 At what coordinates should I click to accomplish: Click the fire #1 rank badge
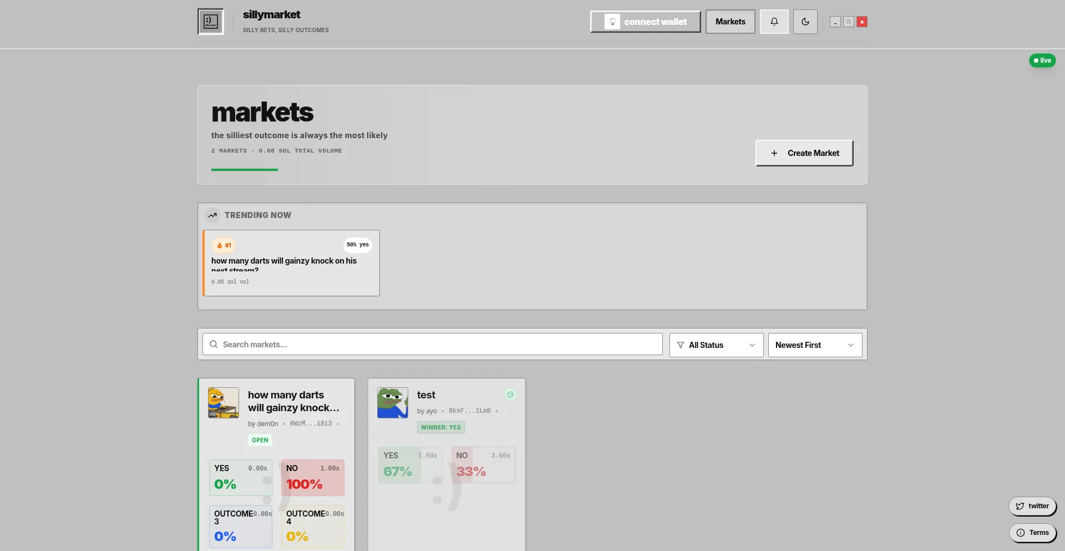click(224, 245)
